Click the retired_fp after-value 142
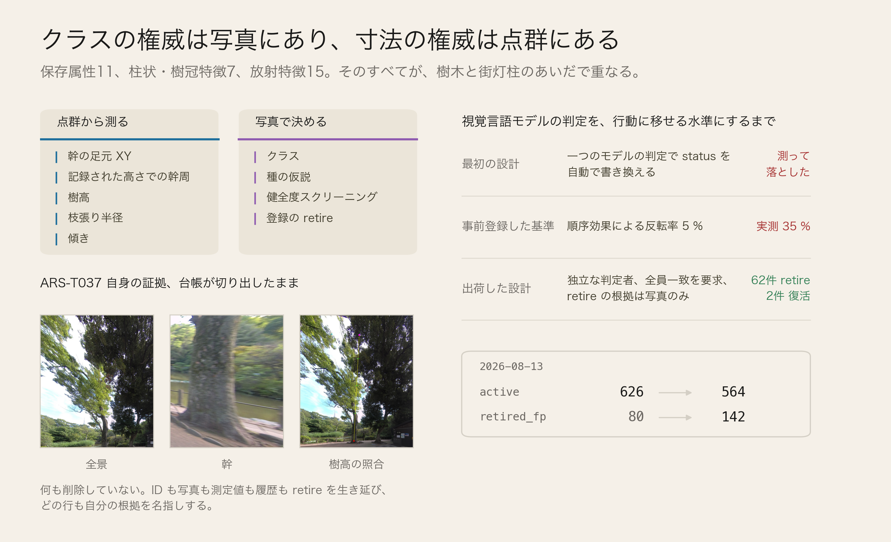 click(733, 417)
